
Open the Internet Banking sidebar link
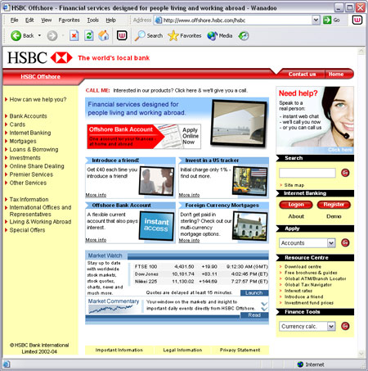tap(30, 133)
